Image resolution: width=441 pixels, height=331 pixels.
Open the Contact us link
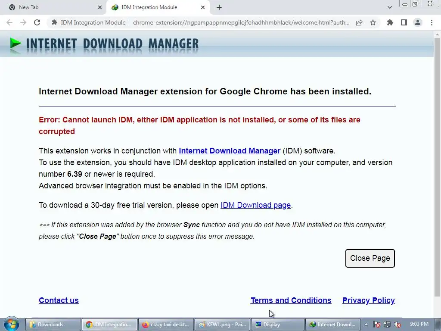(59, 300)
